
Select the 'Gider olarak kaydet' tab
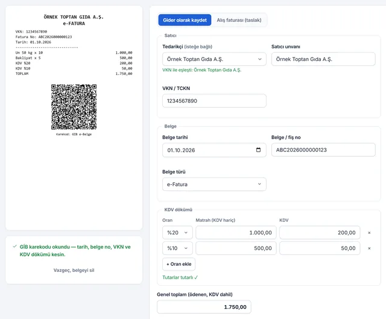click(185, 20)
